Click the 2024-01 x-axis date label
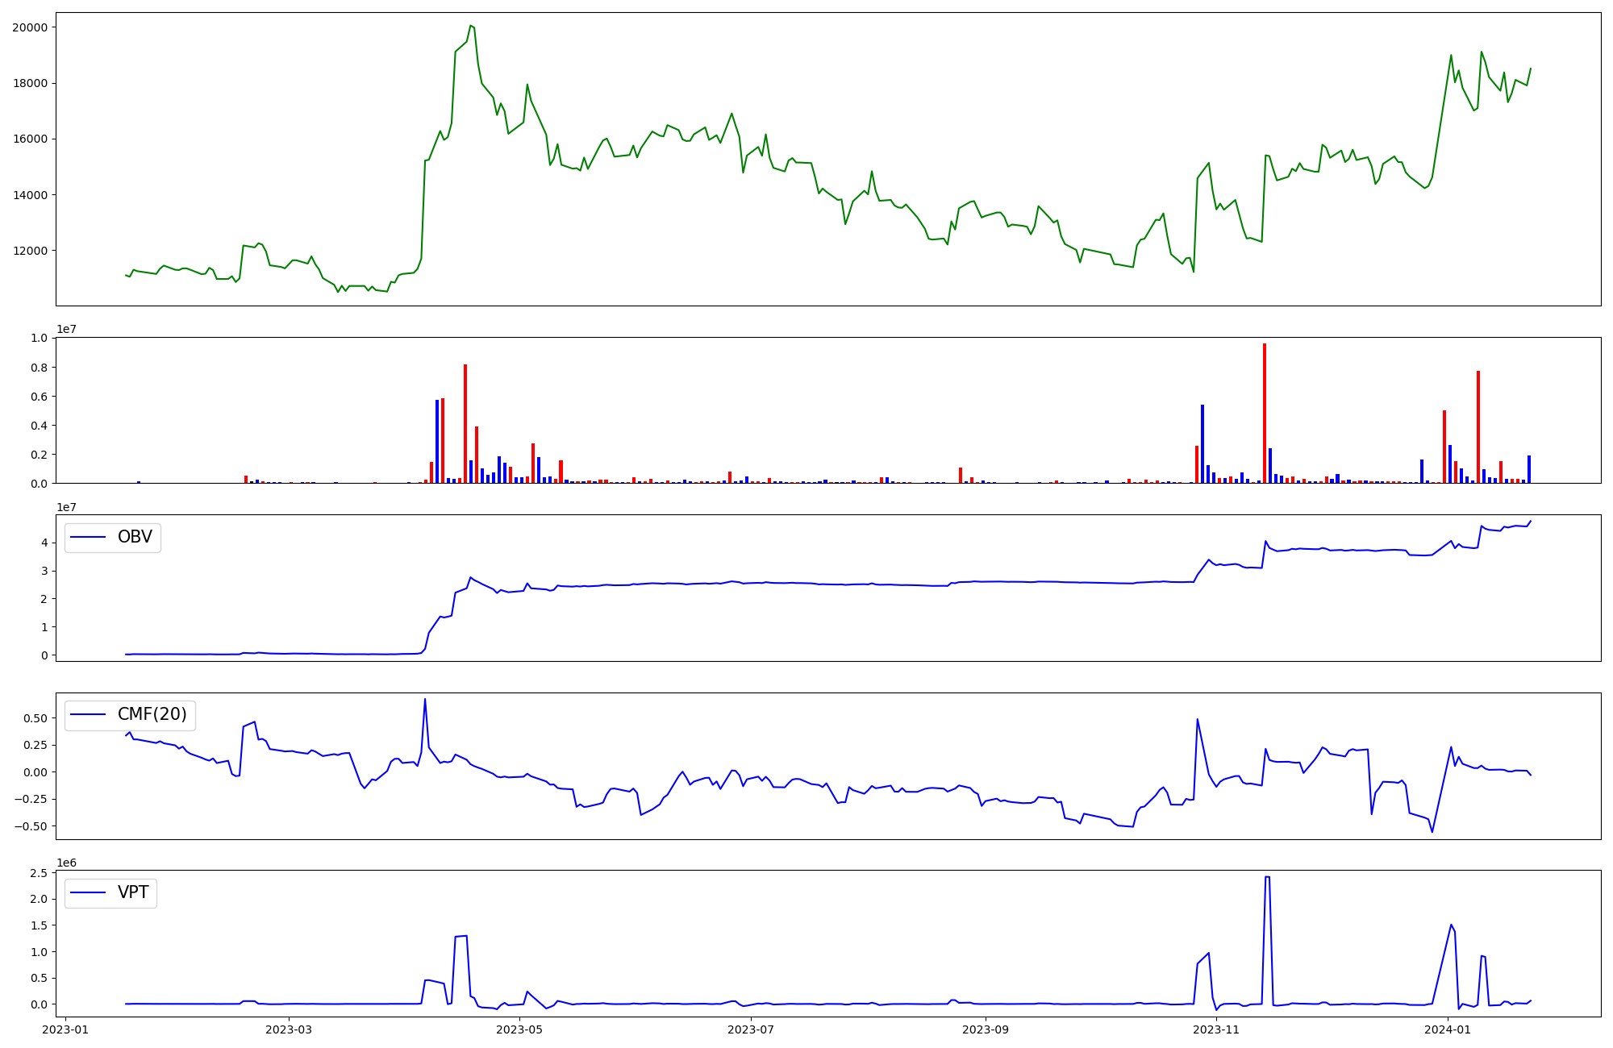1613x1048 pixels. point(1448,1029)
